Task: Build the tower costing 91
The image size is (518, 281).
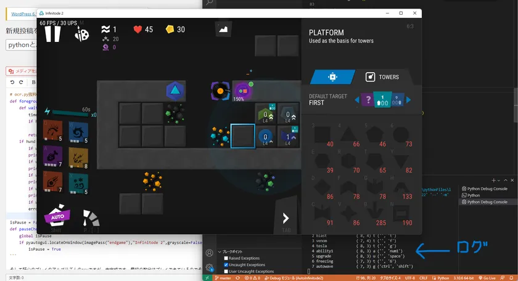Action: point(323,214)
